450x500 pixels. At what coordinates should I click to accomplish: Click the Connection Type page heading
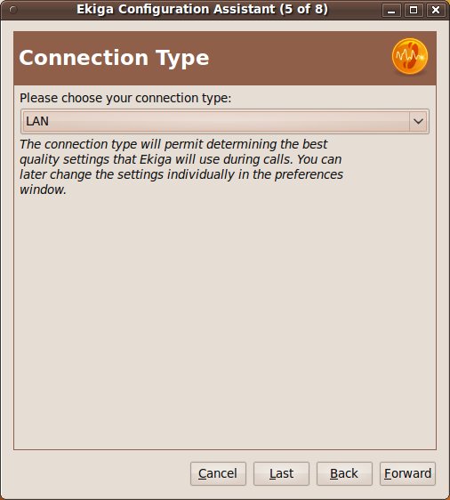114,58
